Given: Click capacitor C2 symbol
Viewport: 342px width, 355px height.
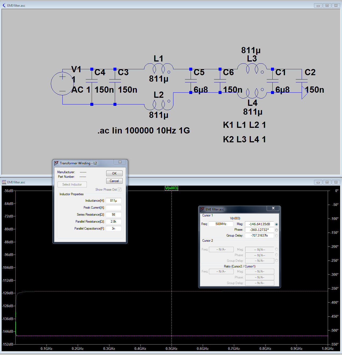Looking at the screenshot, I should click(302, 81).
